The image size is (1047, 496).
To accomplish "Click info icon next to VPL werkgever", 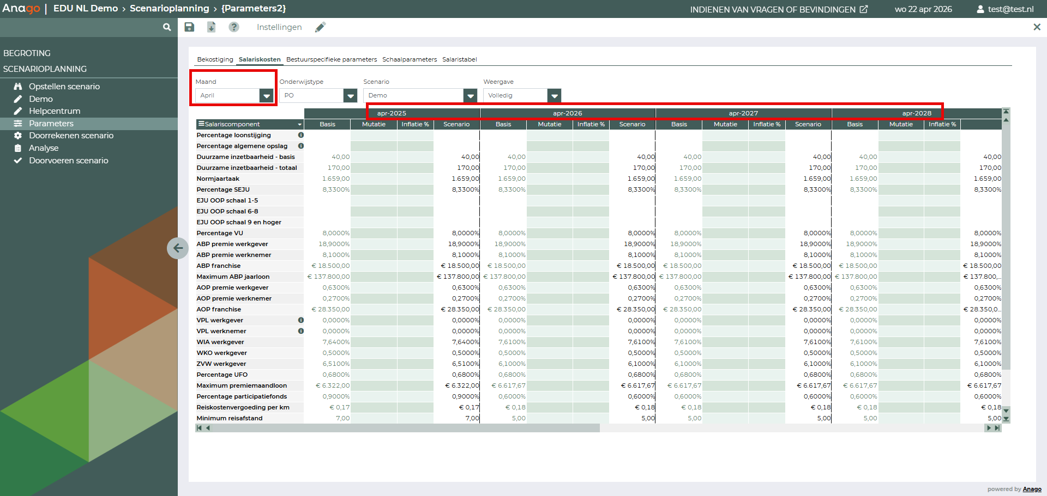I will [x=300, y=320].
